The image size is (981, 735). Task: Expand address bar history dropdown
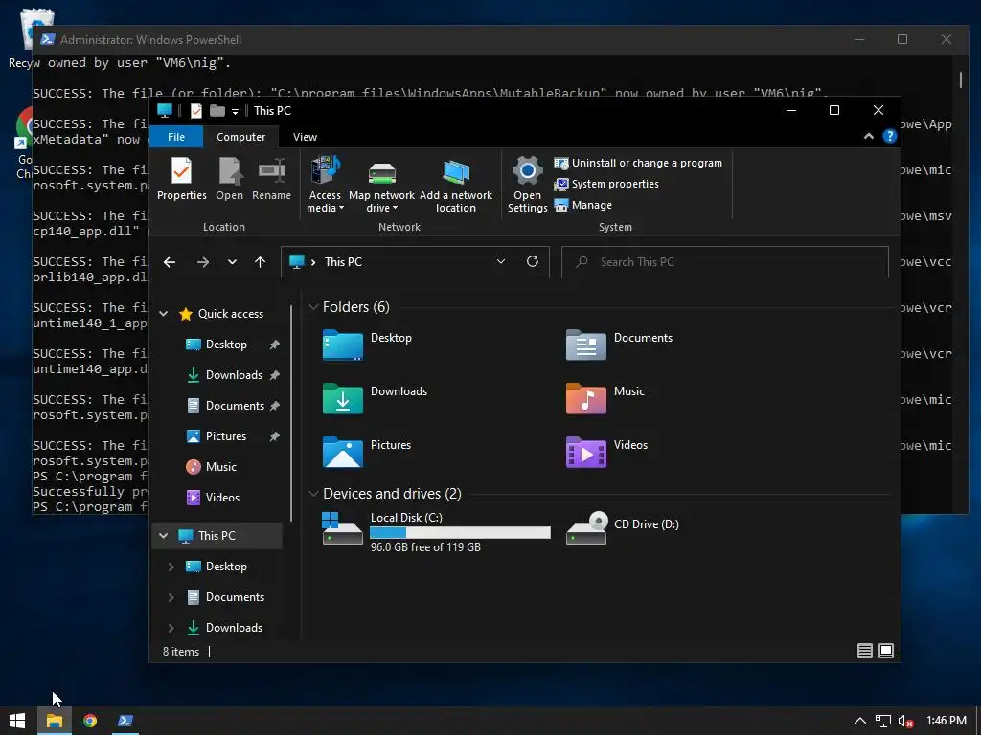coord(501,262)
